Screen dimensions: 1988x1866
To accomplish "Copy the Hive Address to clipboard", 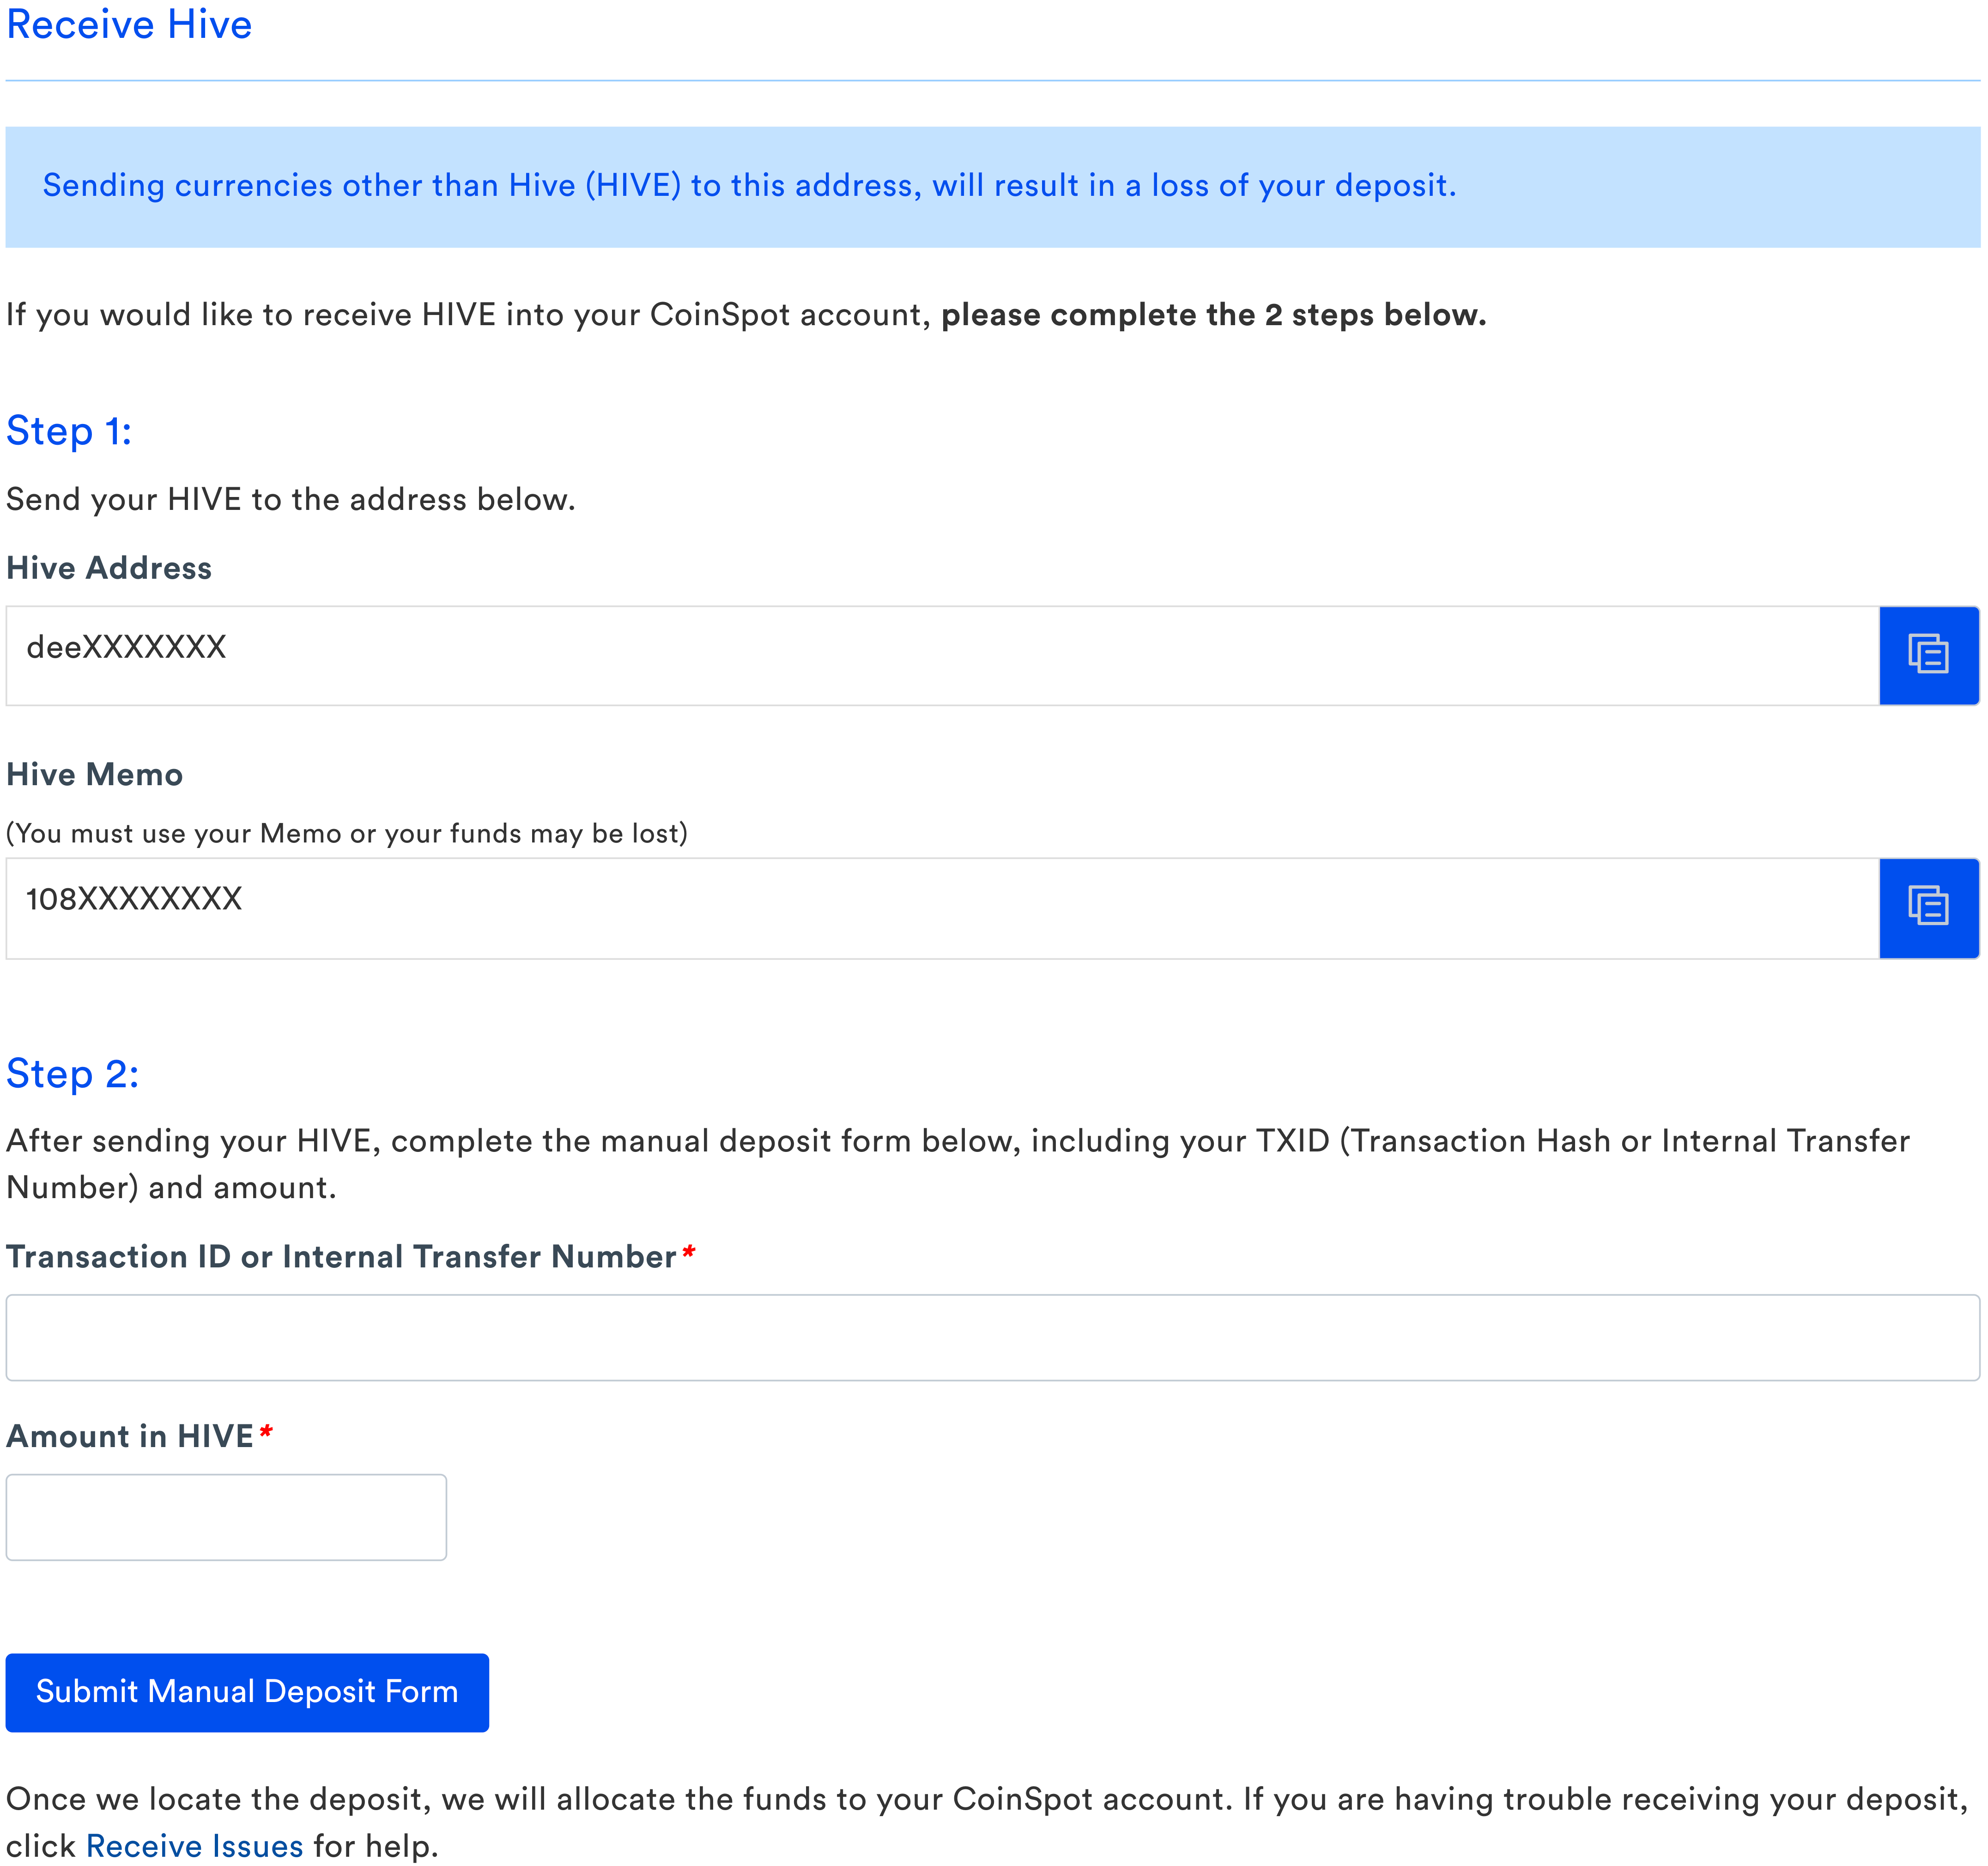I will click(1929, 655).
